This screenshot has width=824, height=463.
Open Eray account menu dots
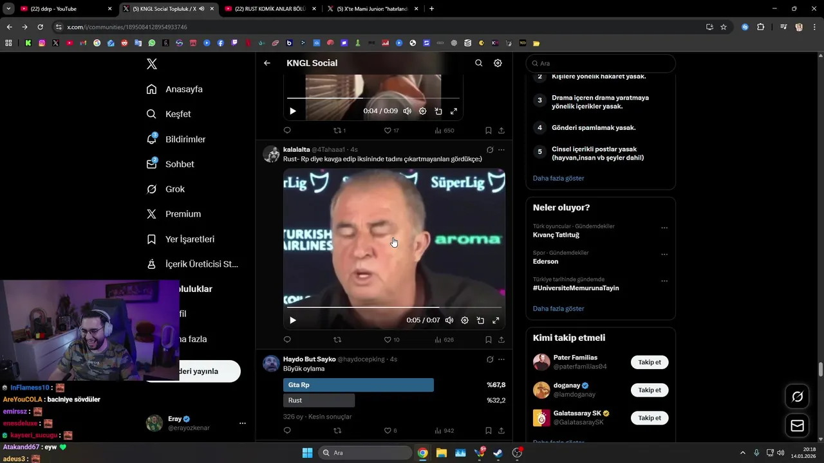click(x=243, y=423)
